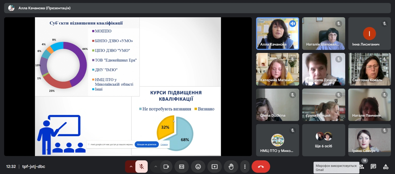395x174 pixels.
Task: Click the ТОВ "Едюкейшнал Ера" legend entry
Action: point(114,60)
